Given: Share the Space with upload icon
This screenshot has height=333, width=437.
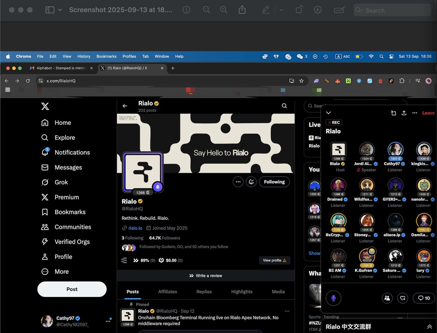Looking at the screenshot, I should tap(404, 113).
